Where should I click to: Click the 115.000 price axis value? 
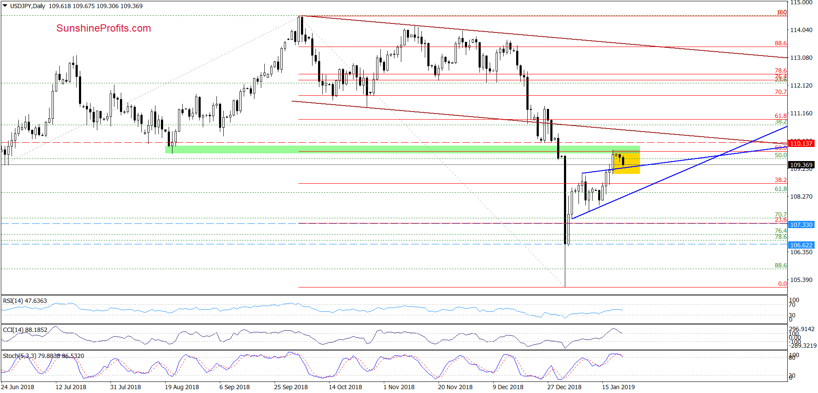pyautogui.click(x=801, y=3)
